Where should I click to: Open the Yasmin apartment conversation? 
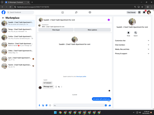point(18,66)
